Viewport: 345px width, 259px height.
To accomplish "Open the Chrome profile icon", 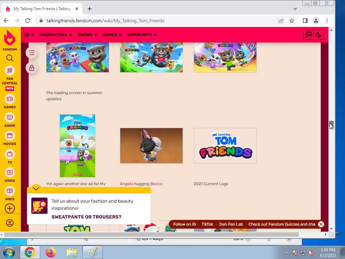I will point(316,21).
